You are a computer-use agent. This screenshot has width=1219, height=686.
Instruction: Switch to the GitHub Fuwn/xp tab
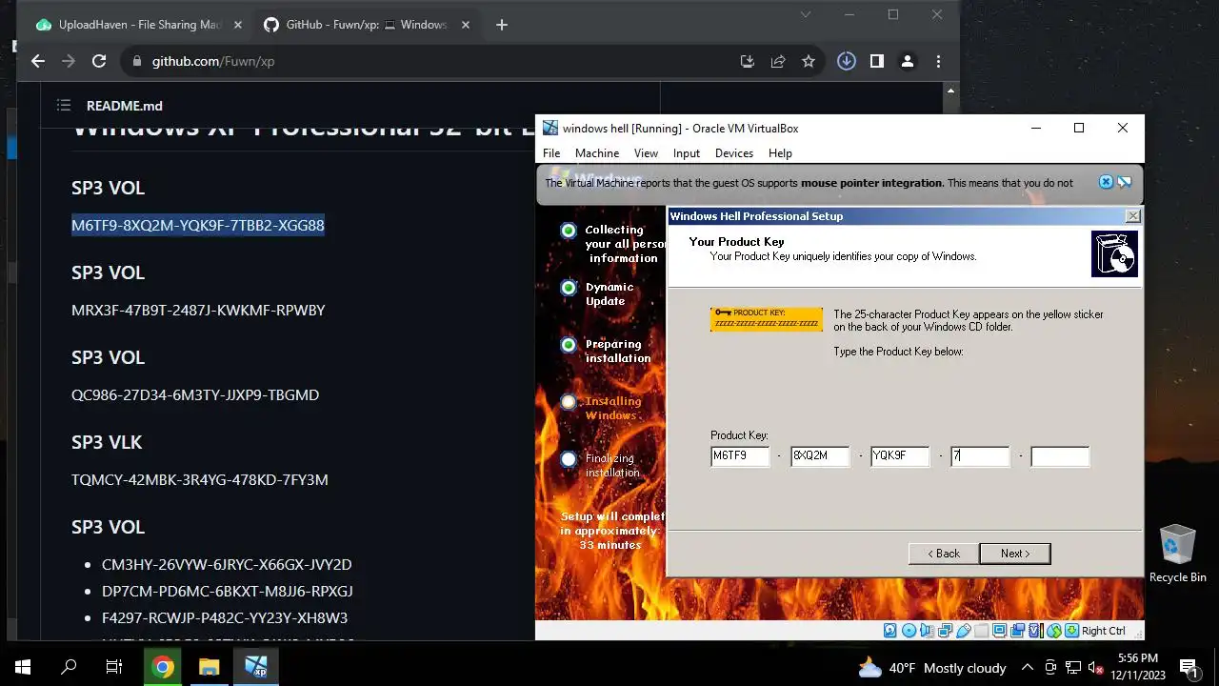367,25
